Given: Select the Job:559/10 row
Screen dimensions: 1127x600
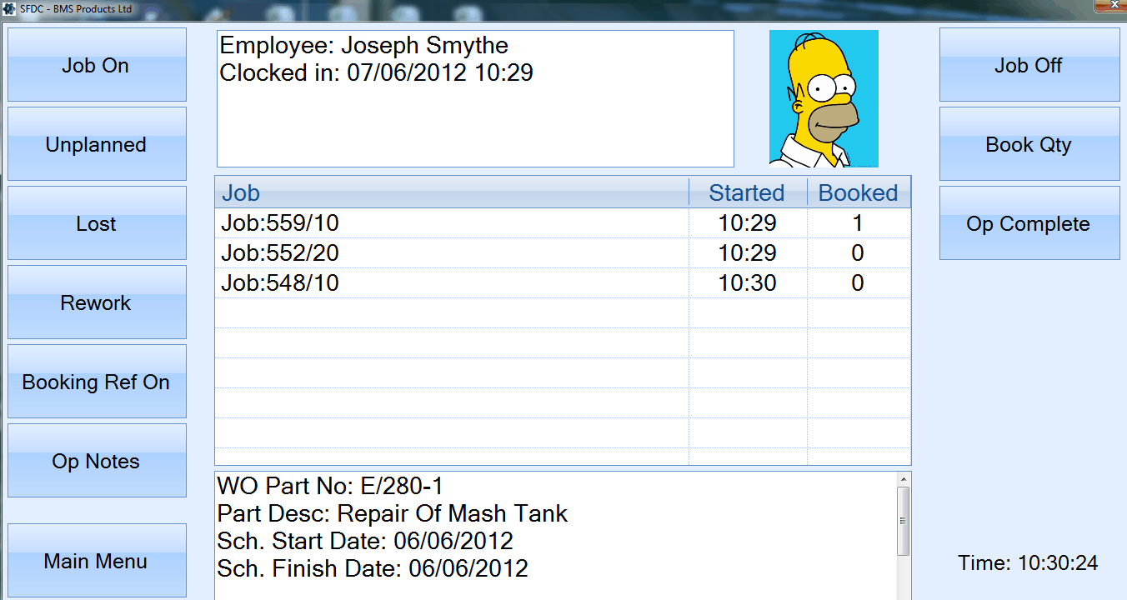Looking at the screenshot, I should click(x=563, y=223).
